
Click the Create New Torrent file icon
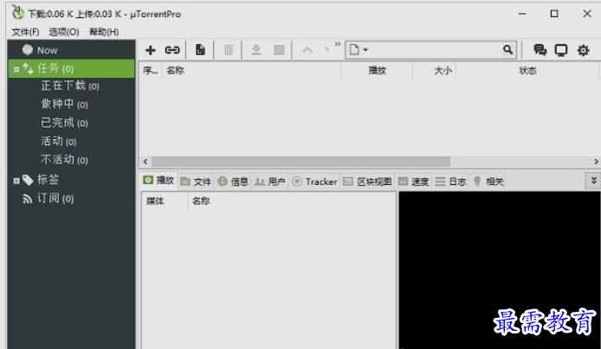coord(200,50)
